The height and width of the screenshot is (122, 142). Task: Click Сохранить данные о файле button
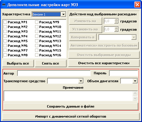(x=71, y=106)
